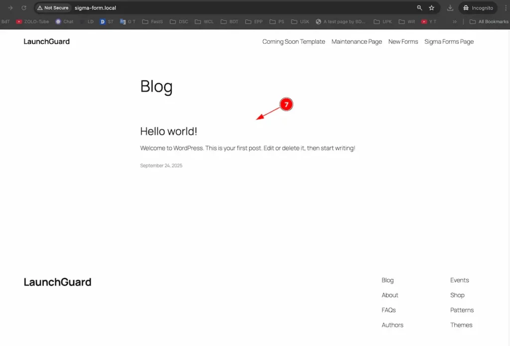Image resolution: width=510 pixels, height=346 pixels.
Task: Open the Sigma Forms Page menu item
Action: tap(449, 42)
